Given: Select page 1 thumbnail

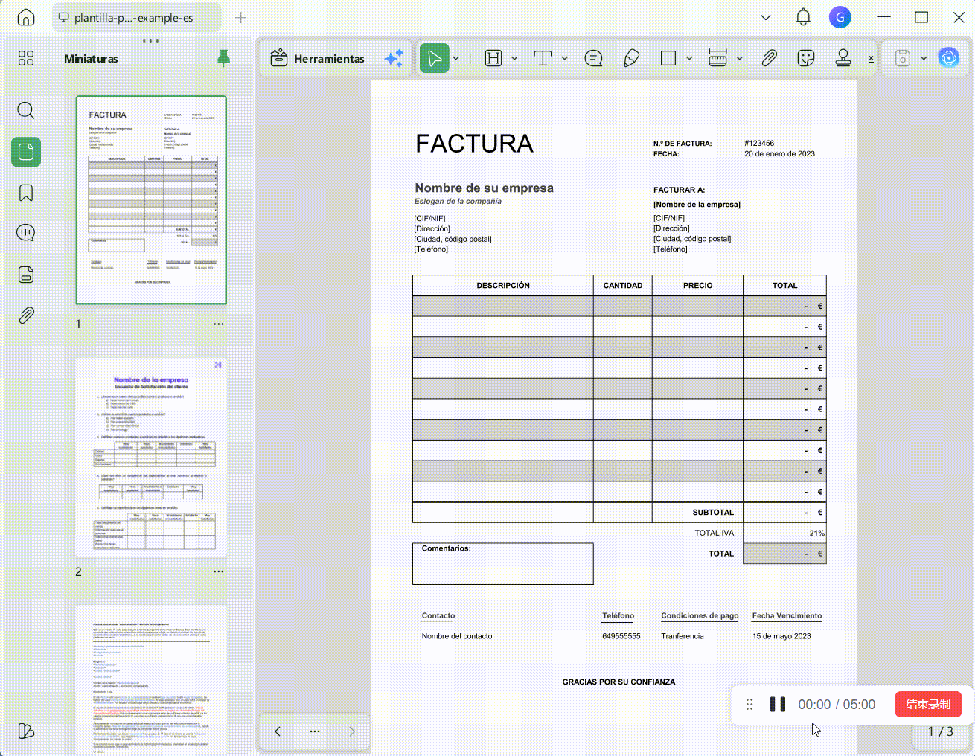Looking at the screenshot, I should (151, 200).
